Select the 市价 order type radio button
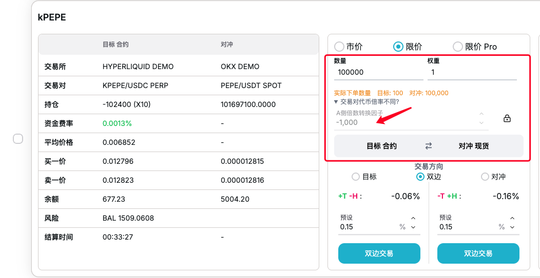This screenshot has width=540, height=278. pyautogui.click(x=339, y=47)
